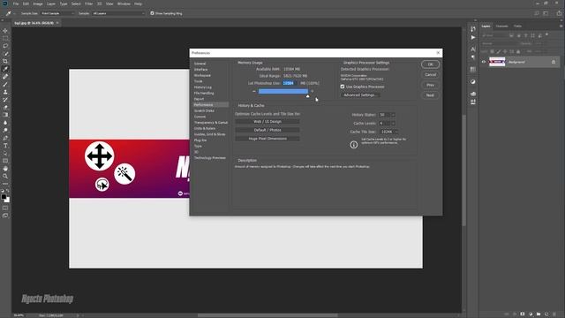The height and width of the screenshot is (318, 565).
Task: Click the Background layer thumbnail
Action: tap(497, 62)
